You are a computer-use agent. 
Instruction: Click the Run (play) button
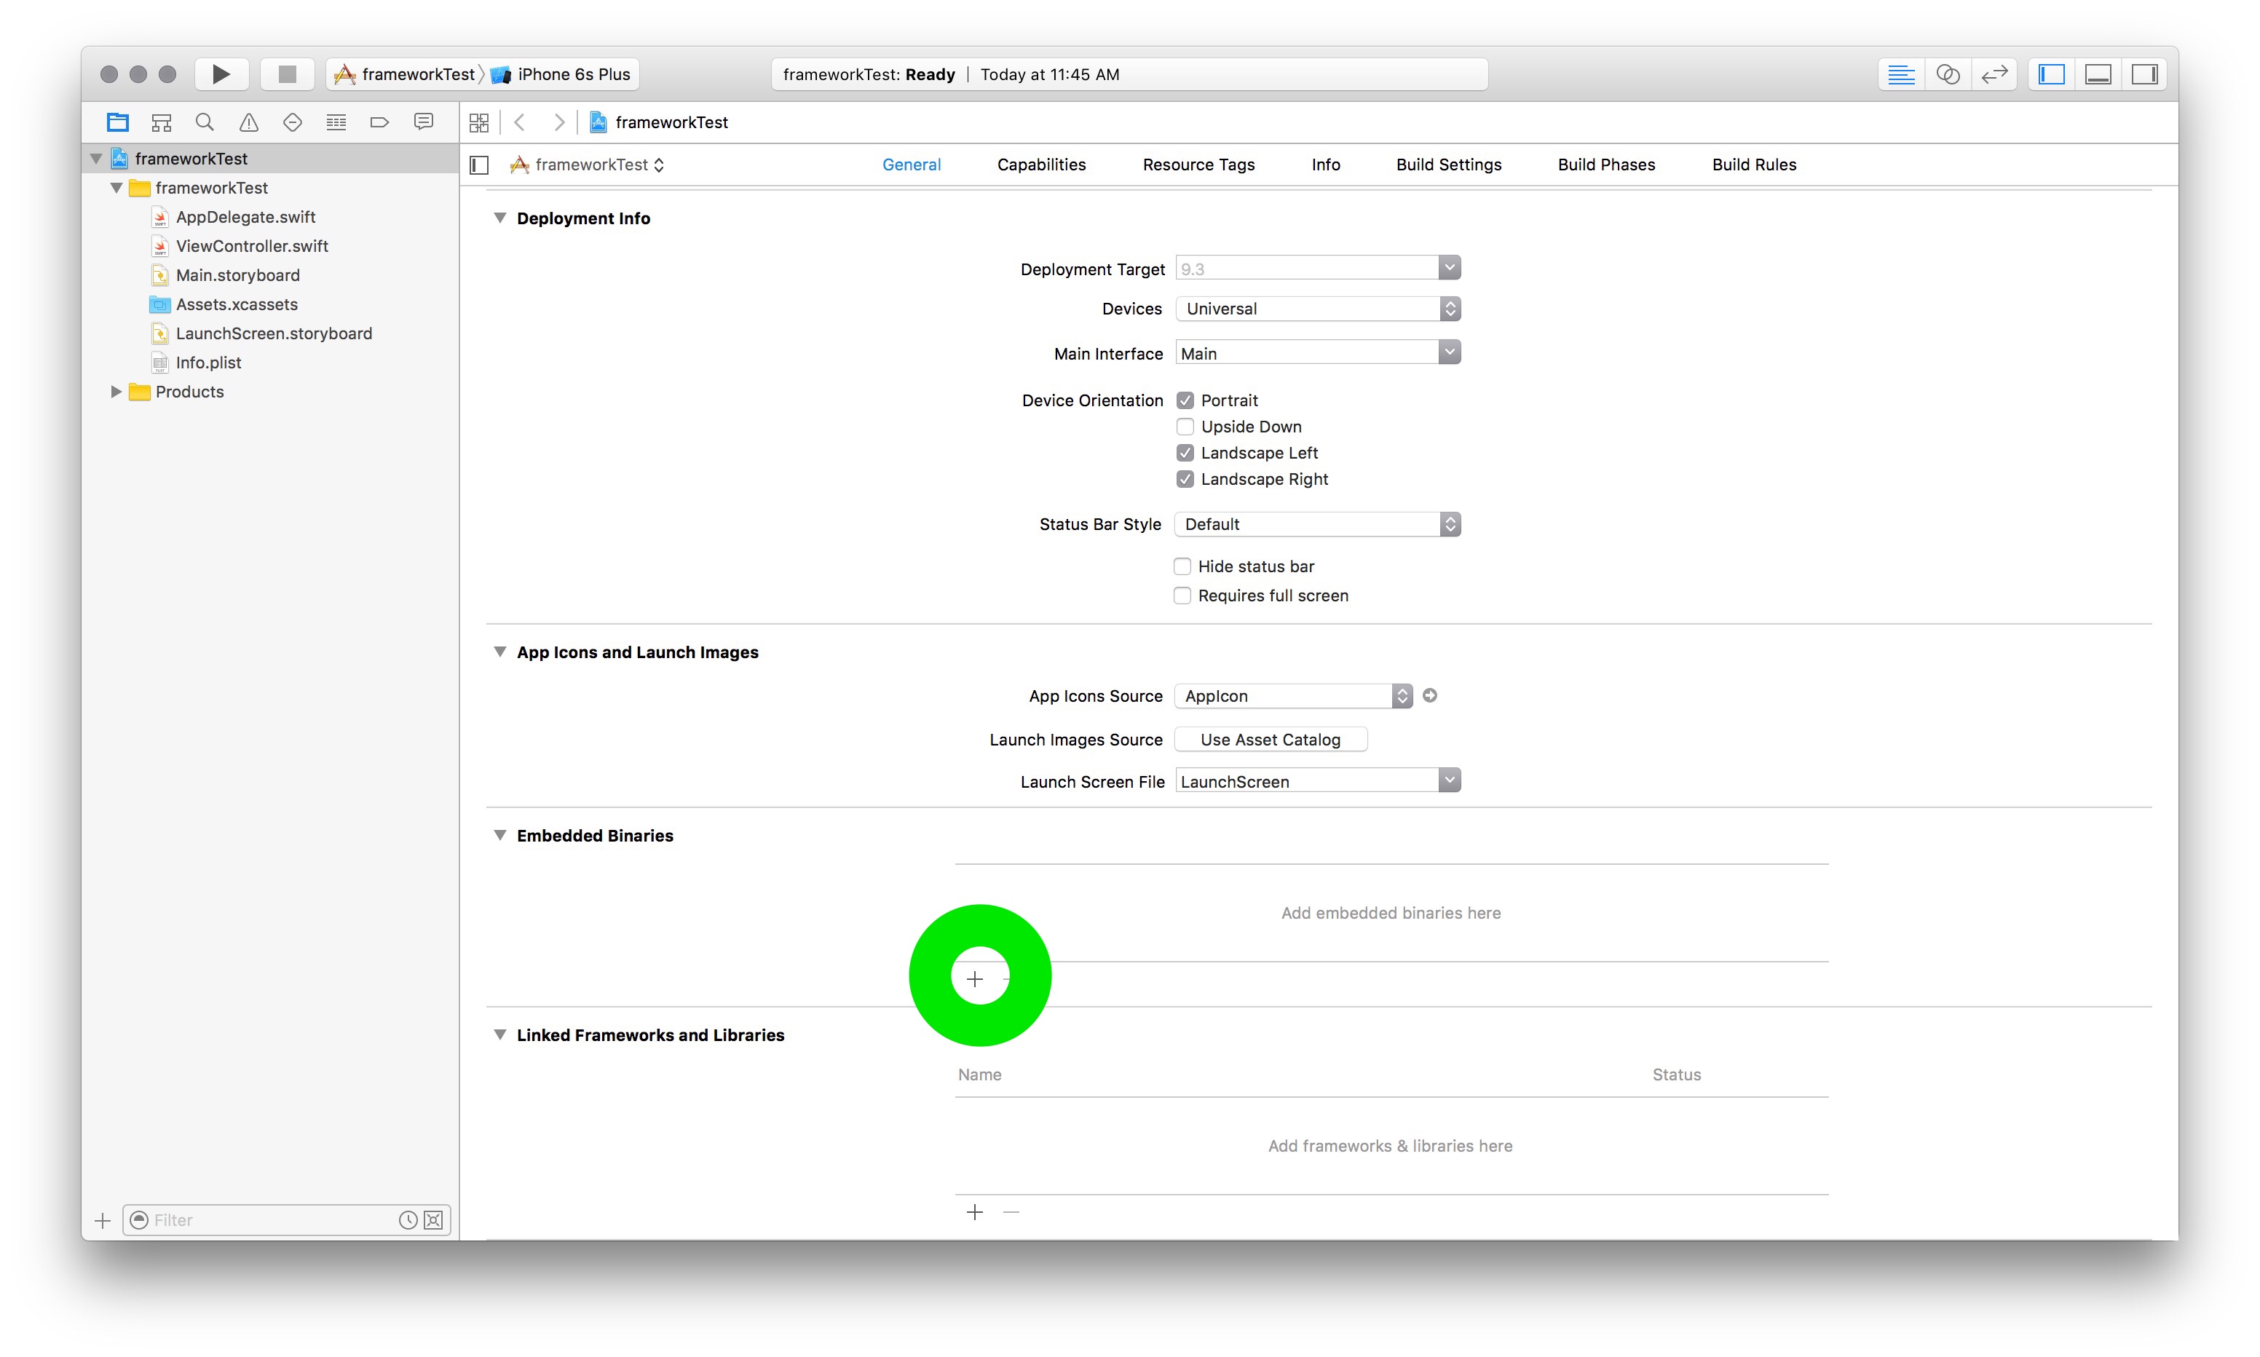point(221,74)
